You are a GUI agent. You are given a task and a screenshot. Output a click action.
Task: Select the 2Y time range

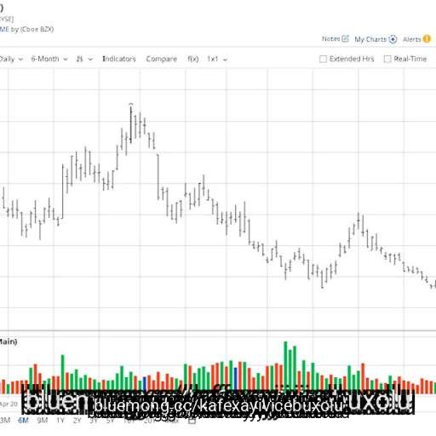click(x=77, y=420)
